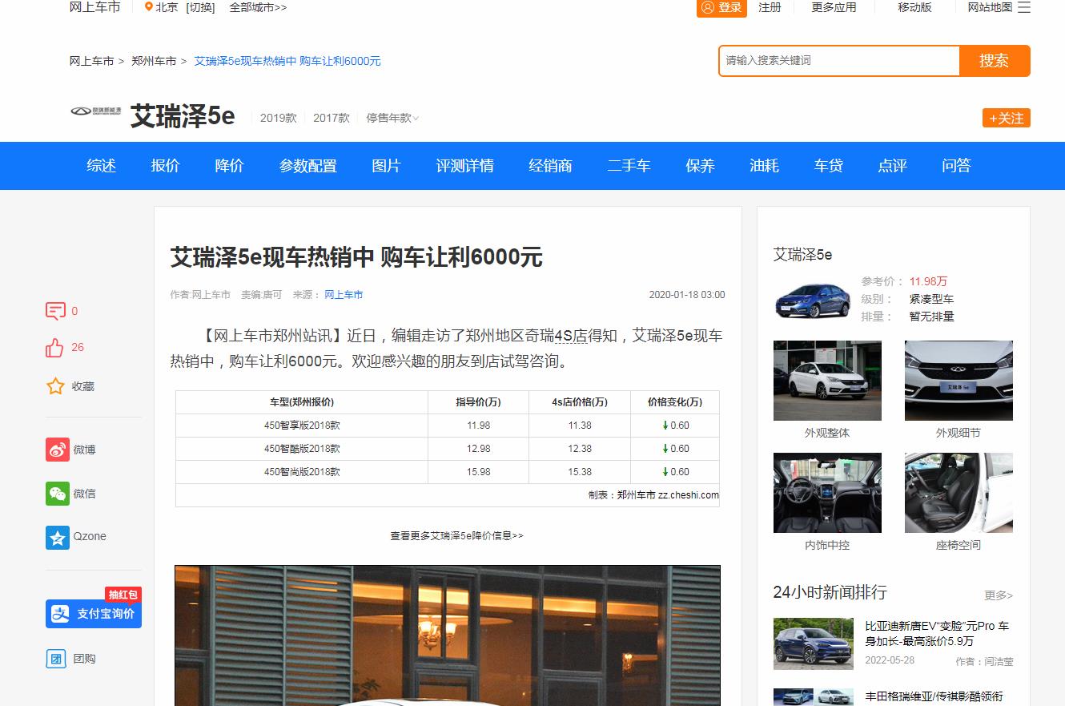Click the Chery brand logo
The image size is (1065, 706).
tap(96, 111)
